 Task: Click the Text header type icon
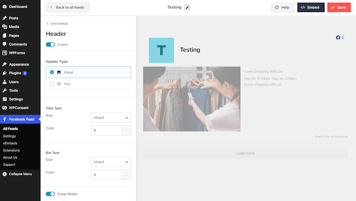click(x=59, y=84)
